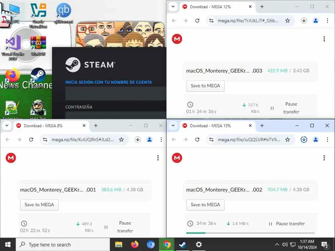Open MEGA page options in .003 window
Image resolution: width=335 pixels, height=251 pixels.
click(324, 39)
